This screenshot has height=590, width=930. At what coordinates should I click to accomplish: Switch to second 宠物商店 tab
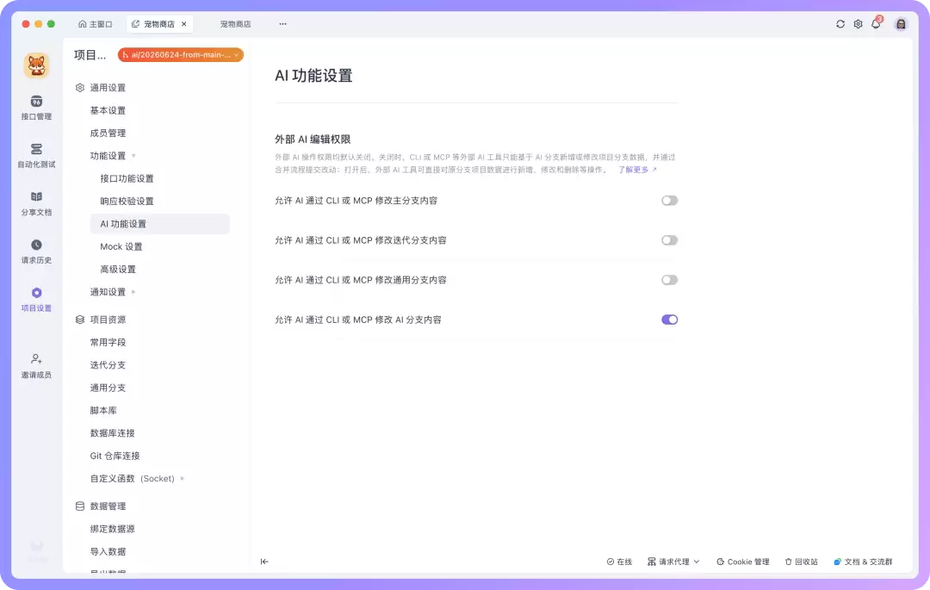pos(235,24)
